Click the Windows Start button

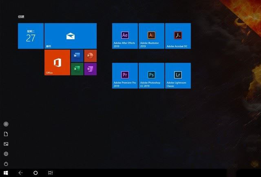click(x=6, y=173)
